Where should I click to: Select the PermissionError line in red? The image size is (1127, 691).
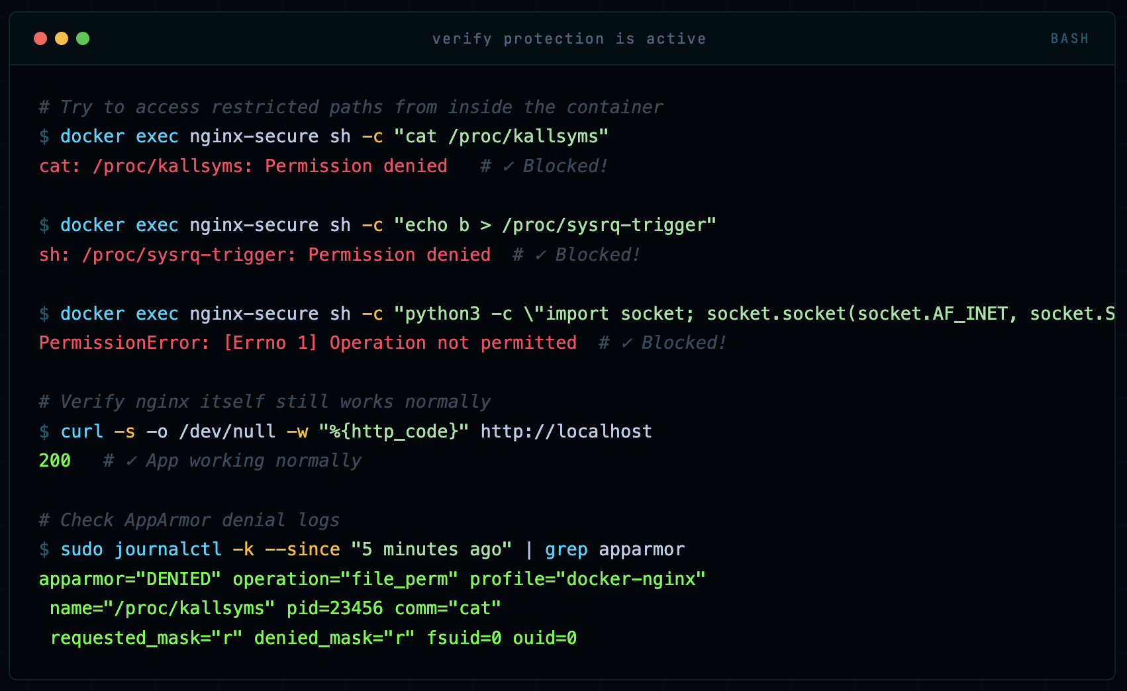tap(307, 343)
